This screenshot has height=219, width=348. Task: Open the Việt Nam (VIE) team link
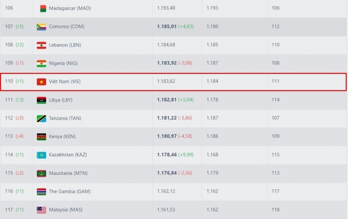tap(64, 82)
